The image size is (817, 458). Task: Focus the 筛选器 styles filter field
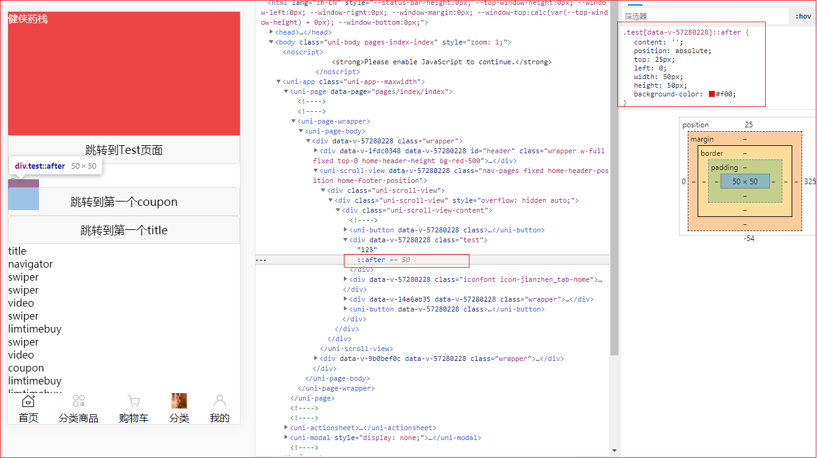pyautogui.click(x=705, y=16)
